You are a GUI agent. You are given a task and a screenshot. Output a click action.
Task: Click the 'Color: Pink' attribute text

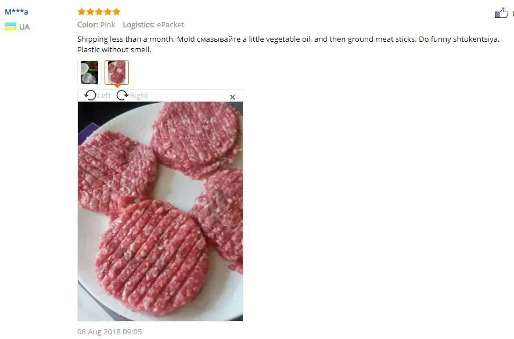(x=96, y=25)
